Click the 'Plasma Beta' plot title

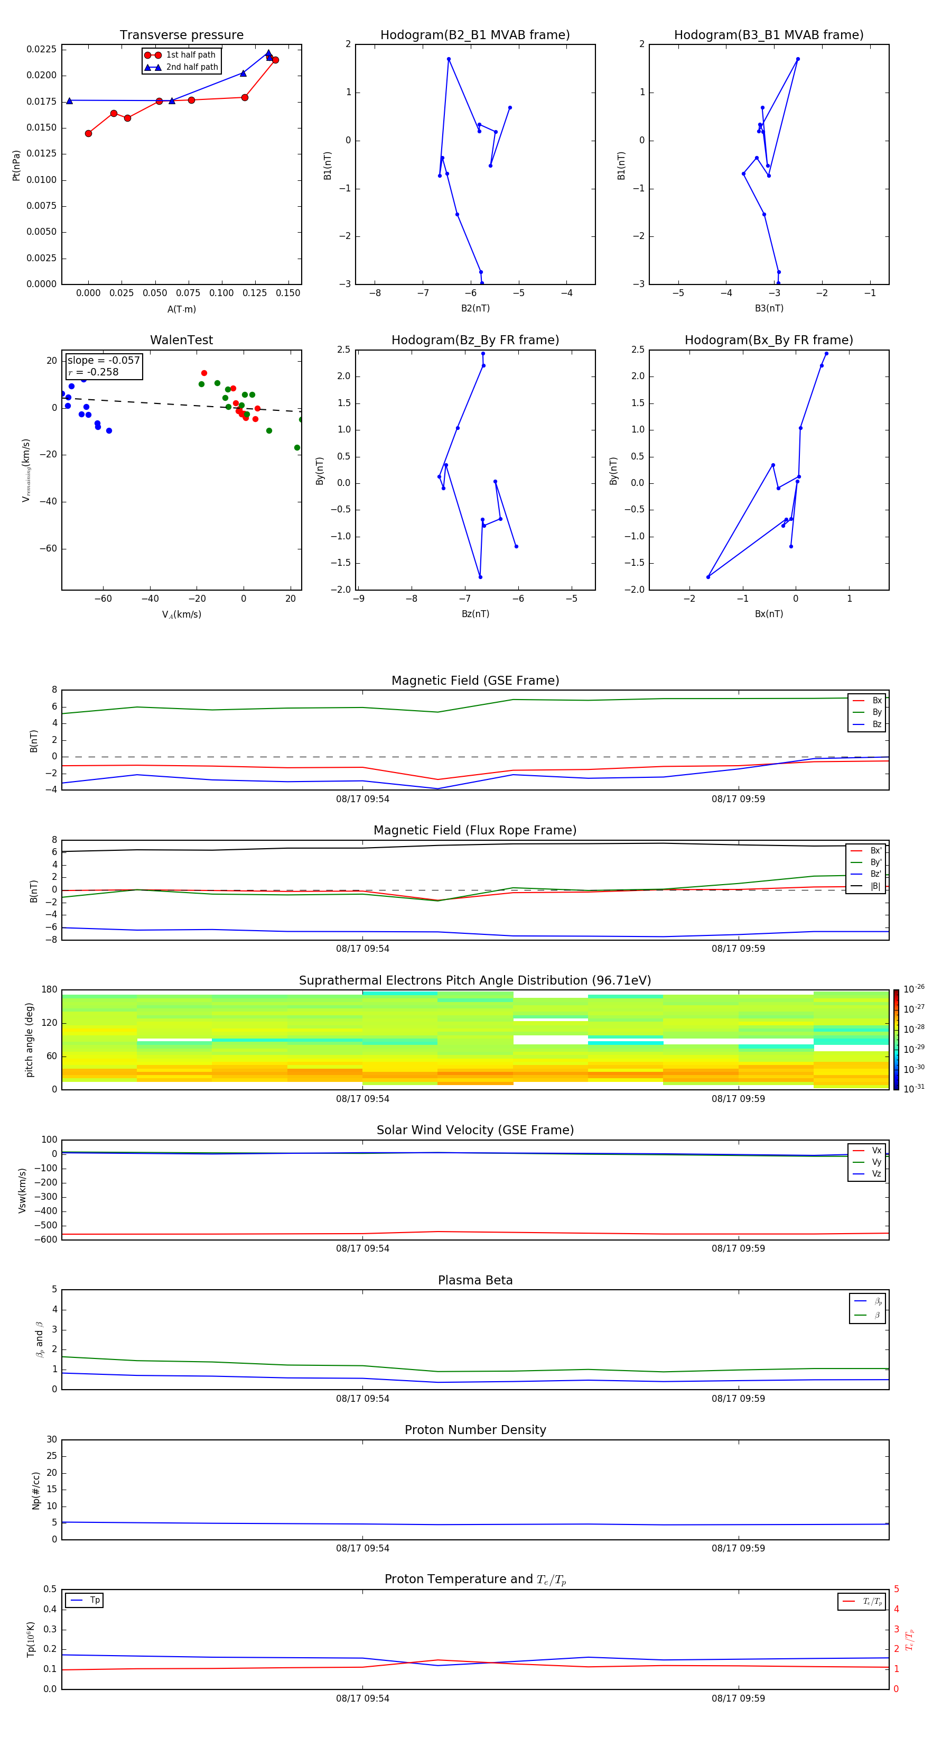click(475, 1281)
